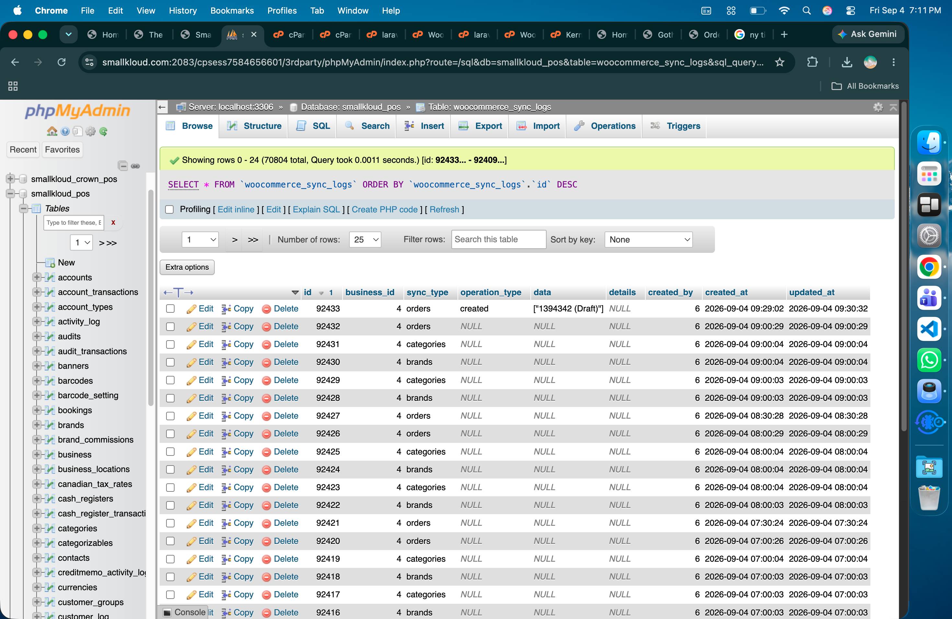The image size is (952, 619).
Task: Open the Number of rows dropdown
Action: [365, 240]
